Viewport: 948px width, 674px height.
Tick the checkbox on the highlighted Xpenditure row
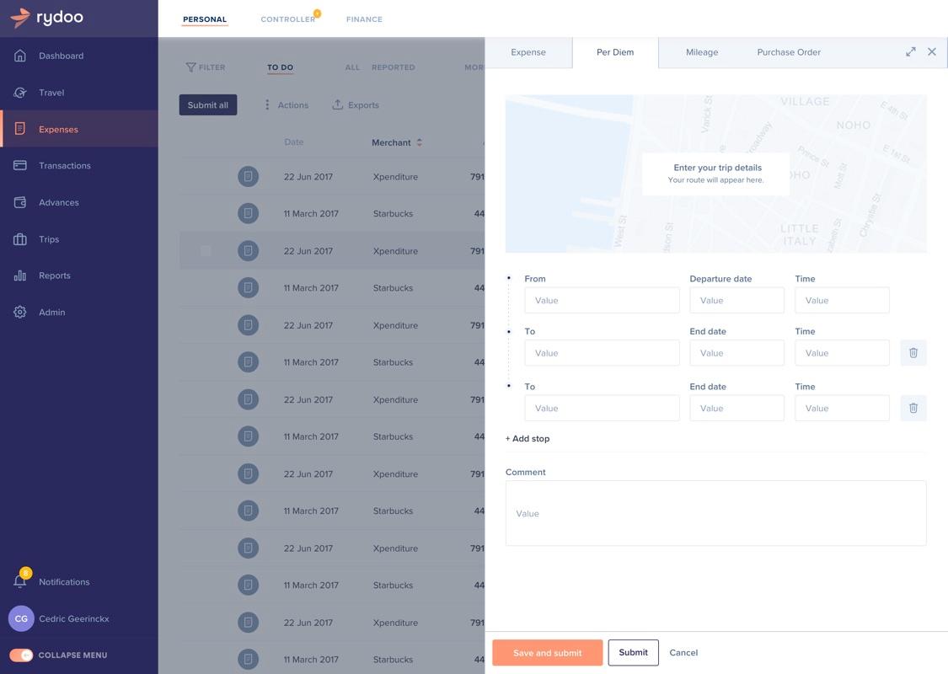(x=206, y=250)
